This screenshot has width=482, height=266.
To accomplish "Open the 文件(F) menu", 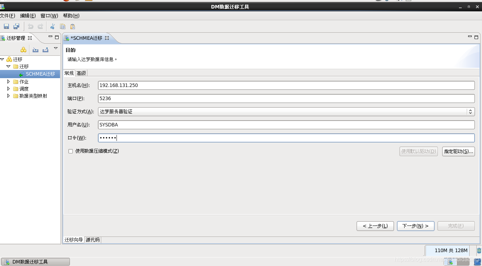I will coord(7,16).
